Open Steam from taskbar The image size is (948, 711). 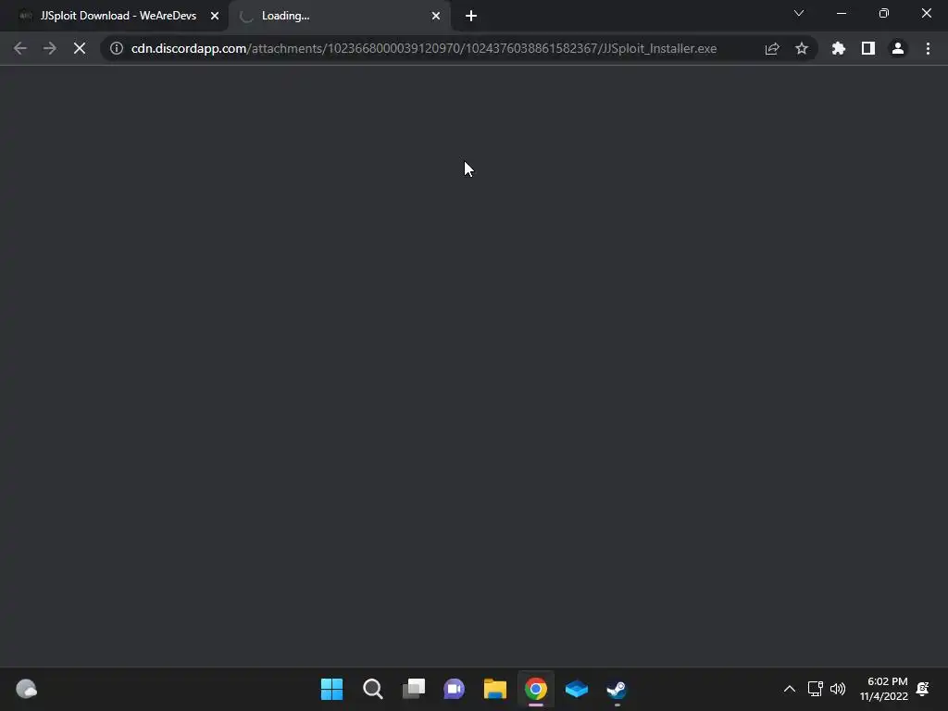(617, 689)
